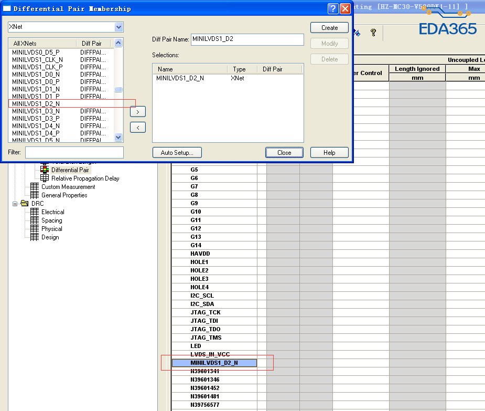Click the Physical grid icon
This screenshot has height=411, width=485.
pos(35,228)
